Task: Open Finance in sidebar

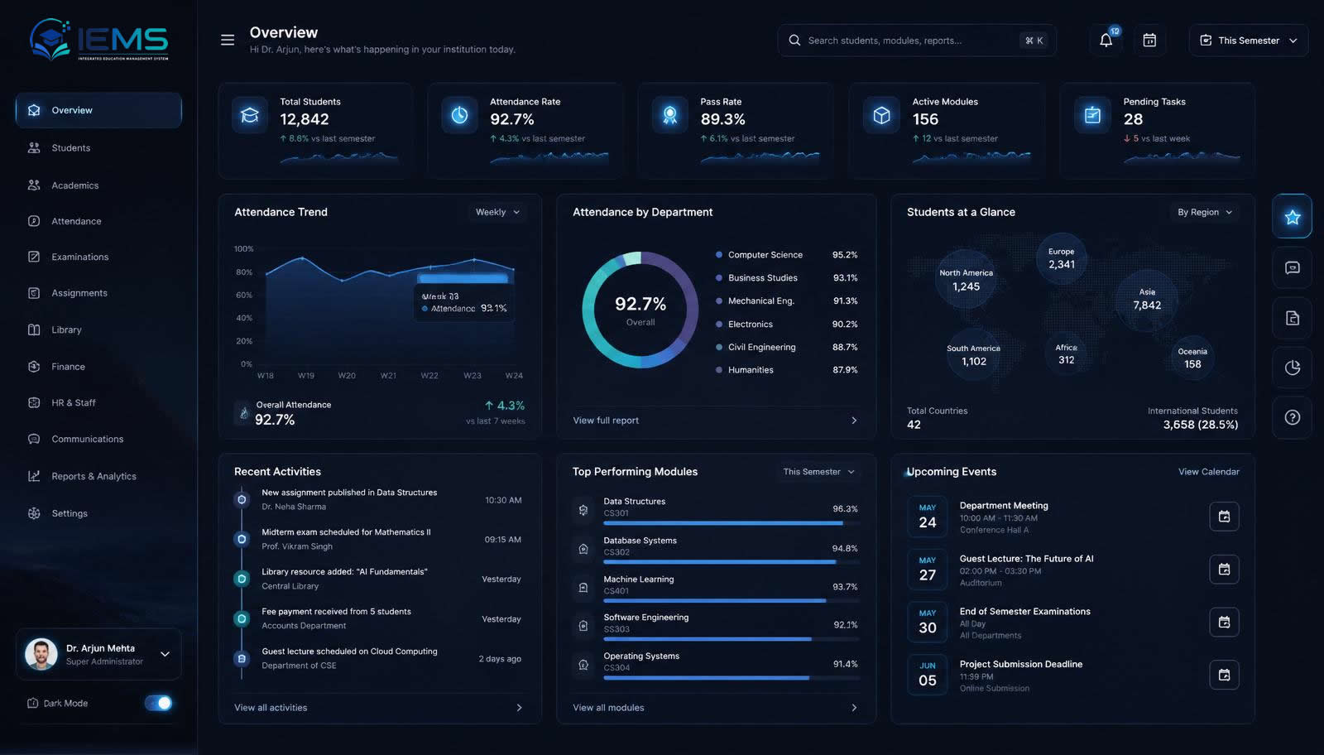Action: click(x=98, y=367)
